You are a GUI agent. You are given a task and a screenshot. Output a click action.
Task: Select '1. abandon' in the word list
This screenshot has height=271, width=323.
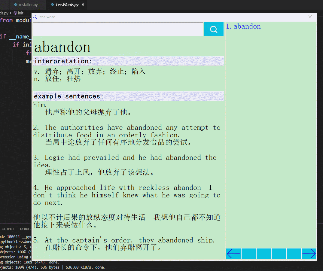pyautogui.click(x=243, y=26)
